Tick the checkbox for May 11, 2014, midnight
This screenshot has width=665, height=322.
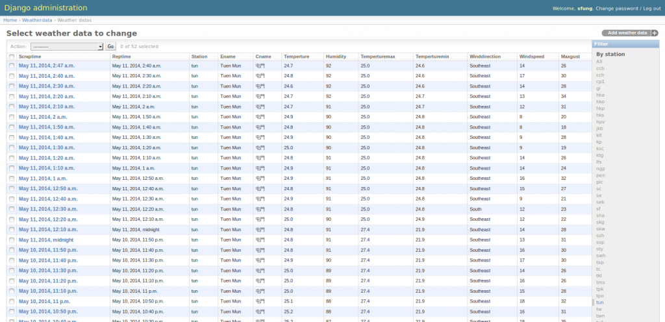point(12,240)
